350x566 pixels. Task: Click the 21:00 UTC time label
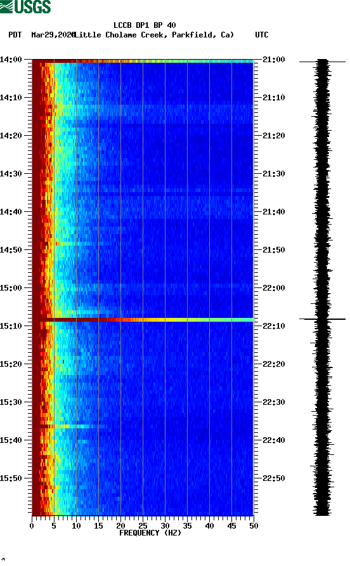(274, 60)
